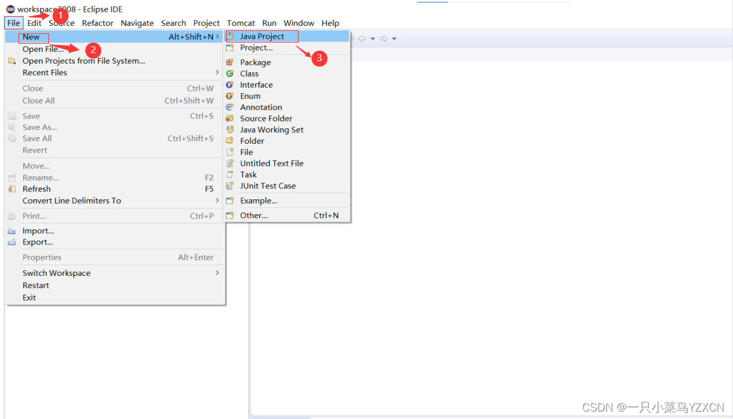Image resolution: width=733 pixels, height=419 pixels.
Task: Click the Eclipse logo in the title bar
Action: click(11, 9)
